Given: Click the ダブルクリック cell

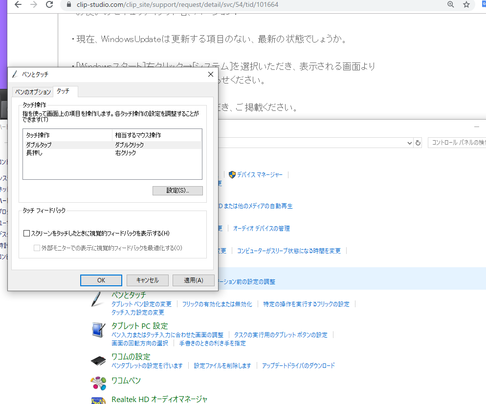Looking at the screenshot, I should (x=129, y=145).
